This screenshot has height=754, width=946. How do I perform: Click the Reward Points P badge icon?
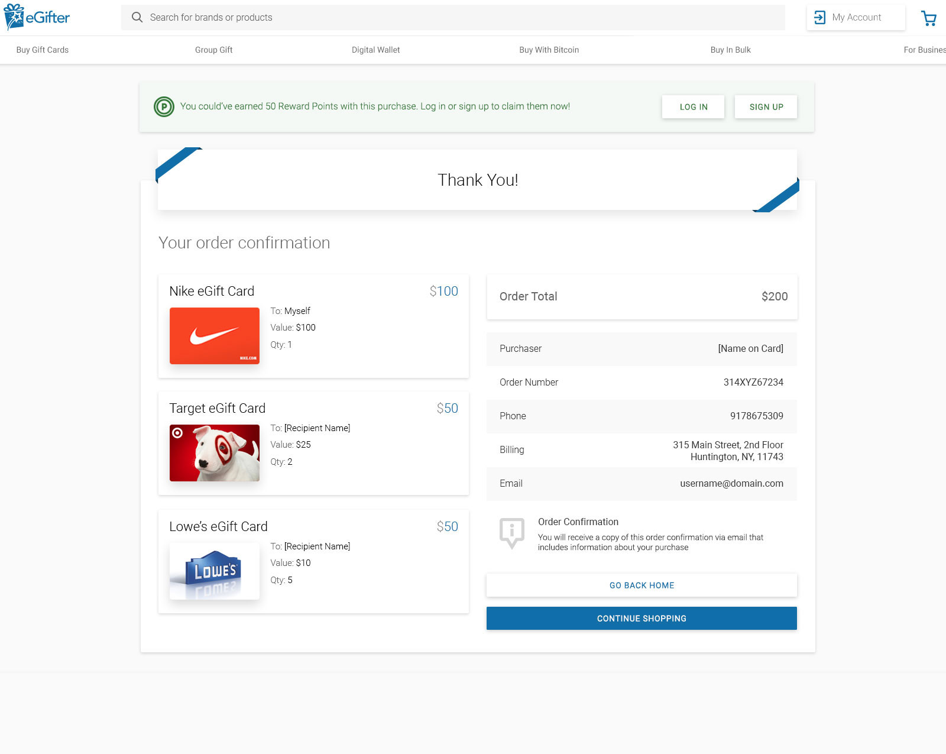[164, 106]
